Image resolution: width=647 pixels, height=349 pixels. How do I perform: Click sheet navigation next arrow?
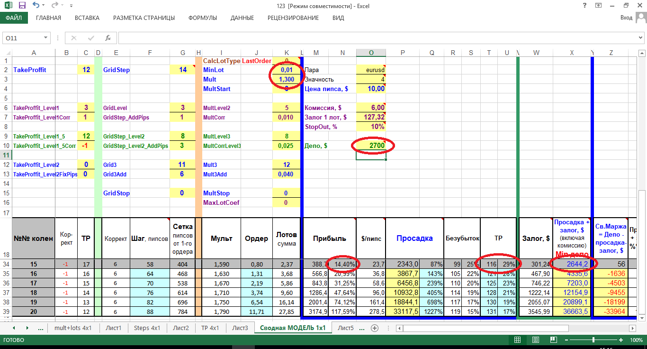point(27,328)
